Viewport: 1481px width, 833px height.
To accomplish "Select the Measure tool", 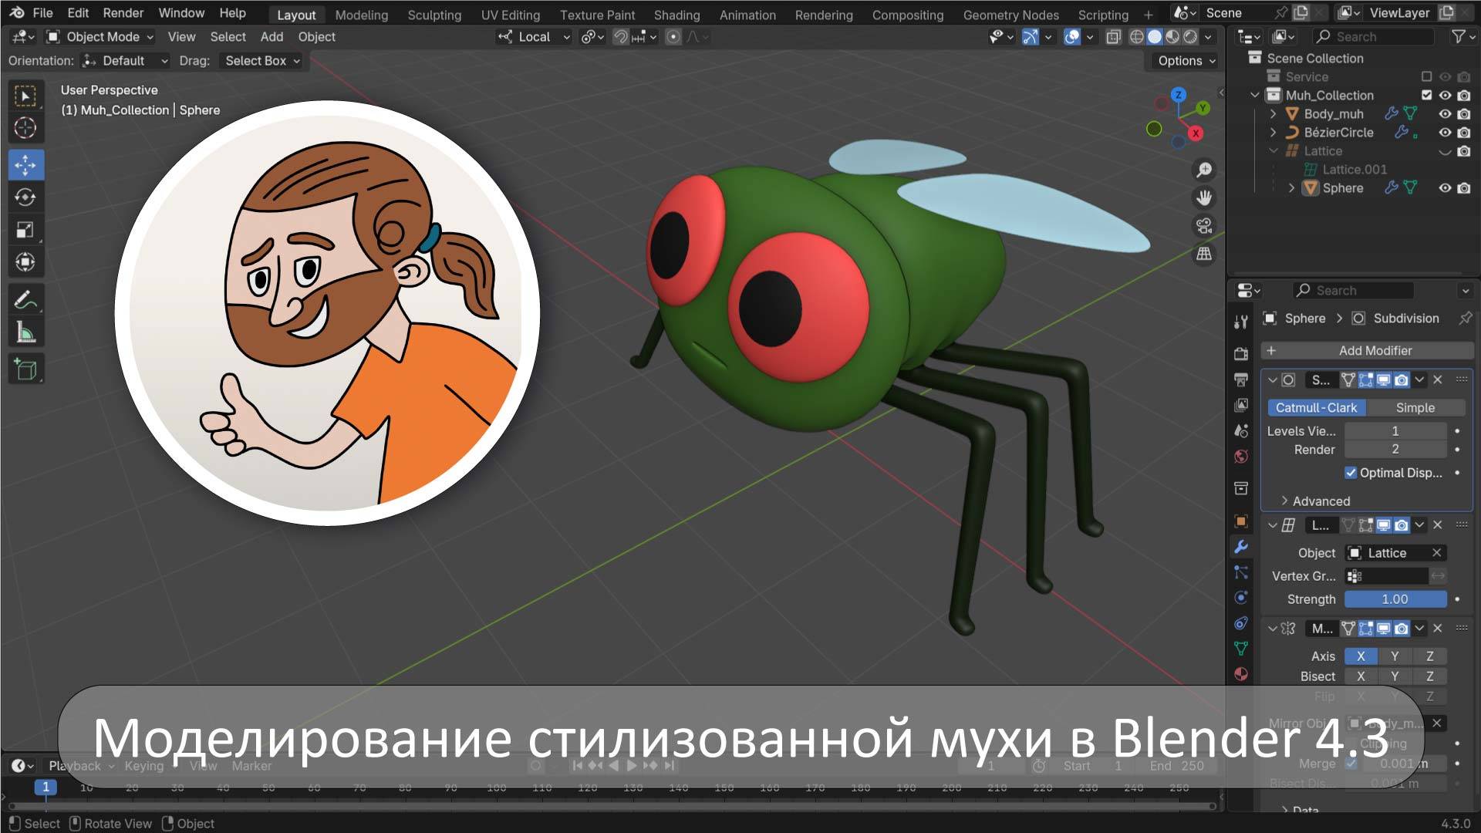I will pyautogui.click(x=25, y=333).
